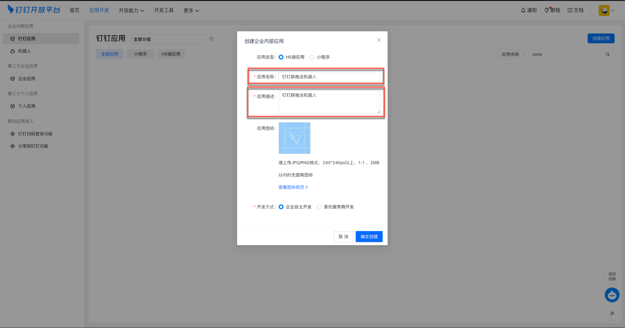
Task: Open the 教程 tutorials link
Action: tap(552, 10)
